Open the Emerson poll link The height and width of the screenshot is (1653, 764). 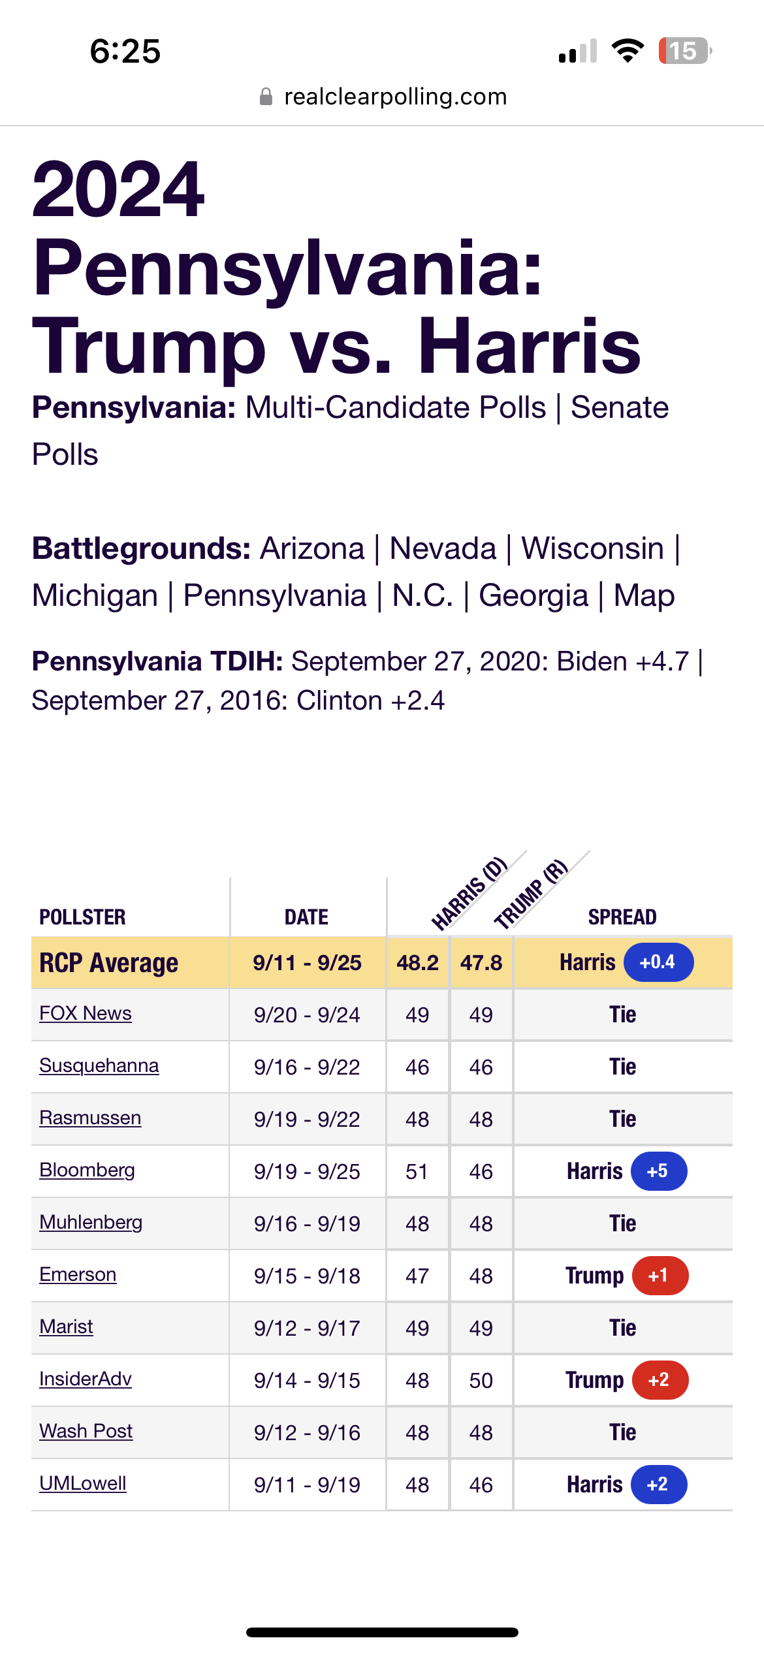(x=78, y=1274)
